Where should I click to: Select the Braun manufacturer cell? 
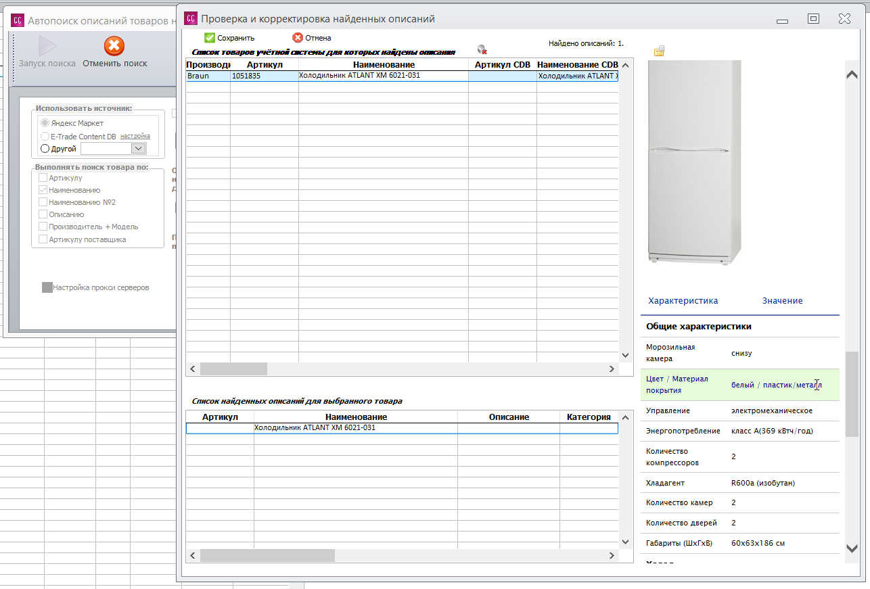(208, 76)
